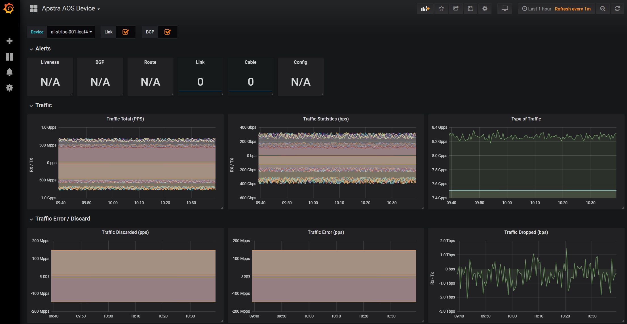Click the Traffic Total (PPS) panel title

[125, 119]
